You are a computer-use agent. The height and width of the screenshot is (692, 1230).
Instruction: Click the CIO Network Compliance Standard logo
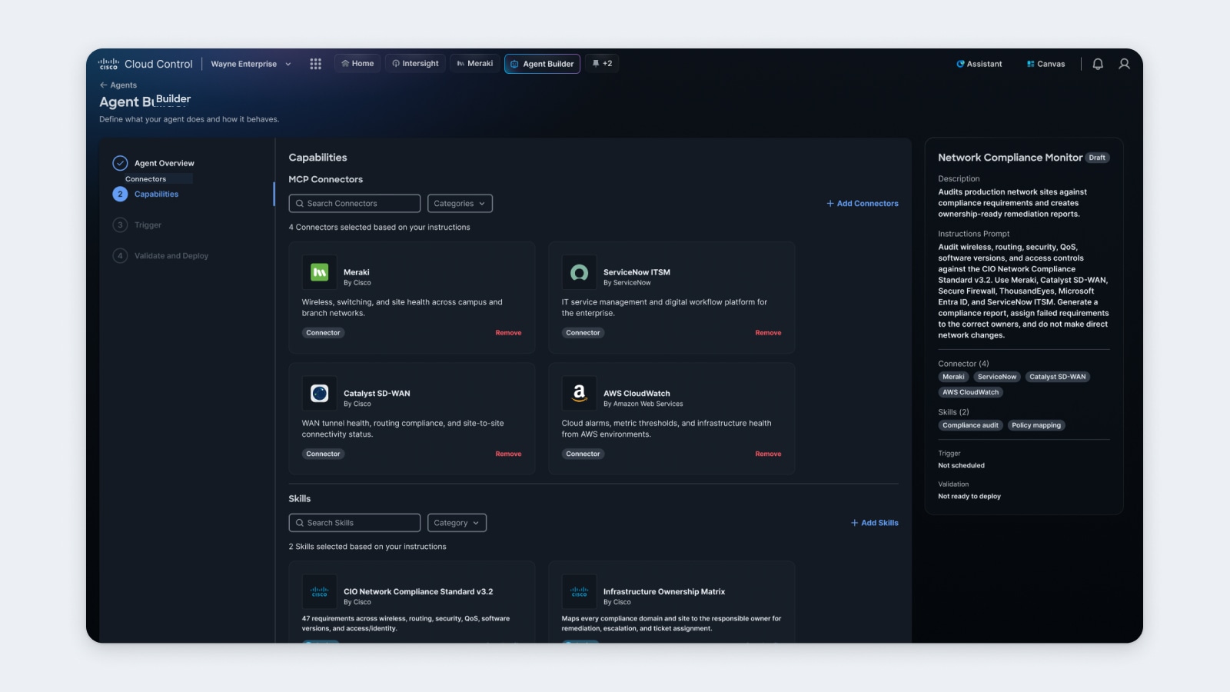pos(319,592)
